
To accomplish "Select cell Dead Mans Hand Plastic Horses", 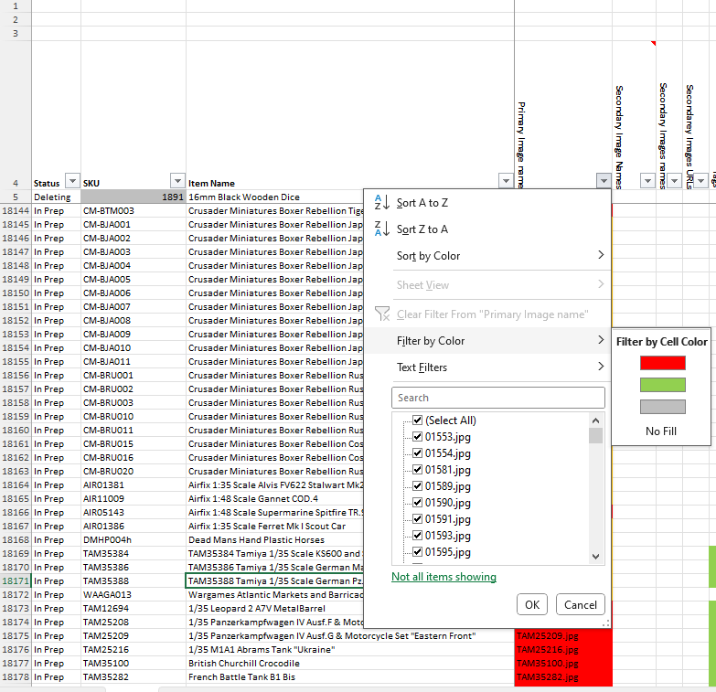I will [x=275, y=539].
